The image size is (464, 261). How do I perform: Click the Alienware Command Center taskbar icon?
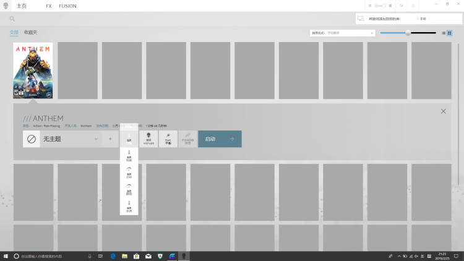pyautogui.click(x=184, y=256)
